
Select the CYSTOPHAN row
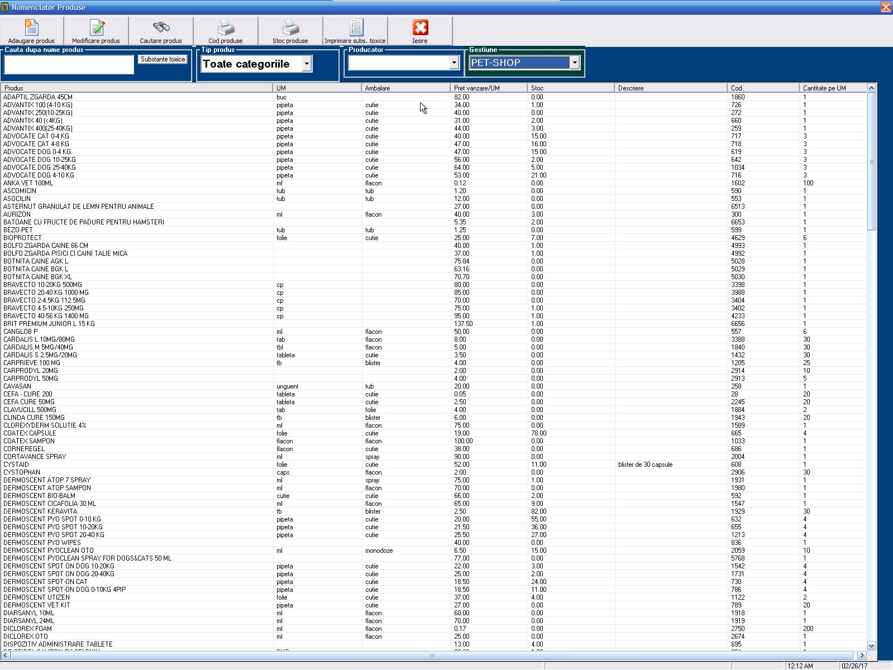coord(433,472)
